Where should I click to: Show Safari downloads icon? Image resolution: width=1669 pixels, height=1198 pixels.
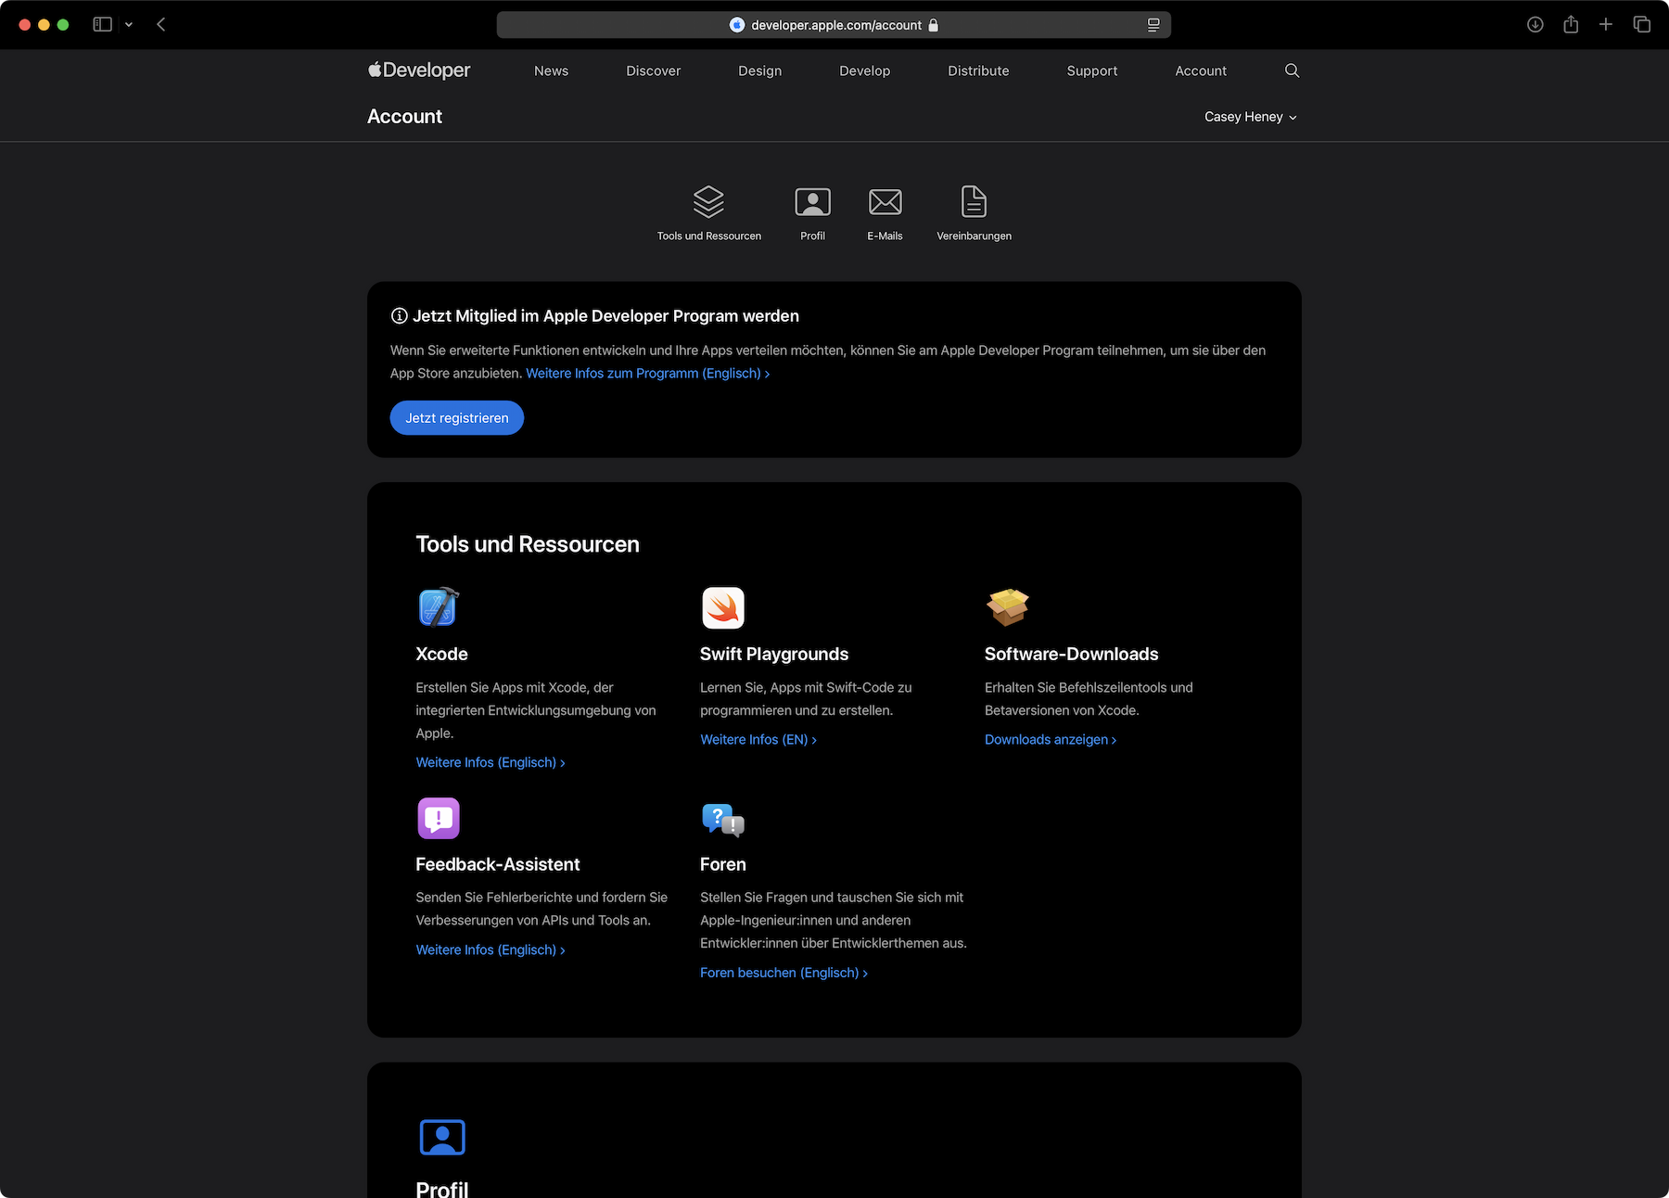pyautogui.click(x=1535, y=24)
